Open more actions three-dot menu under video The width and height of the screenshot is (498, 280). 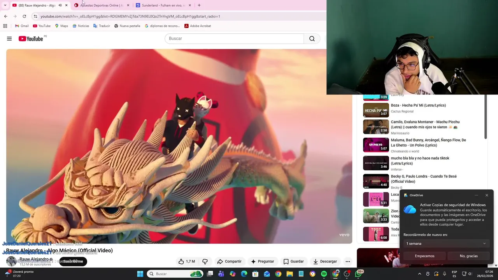348,261
